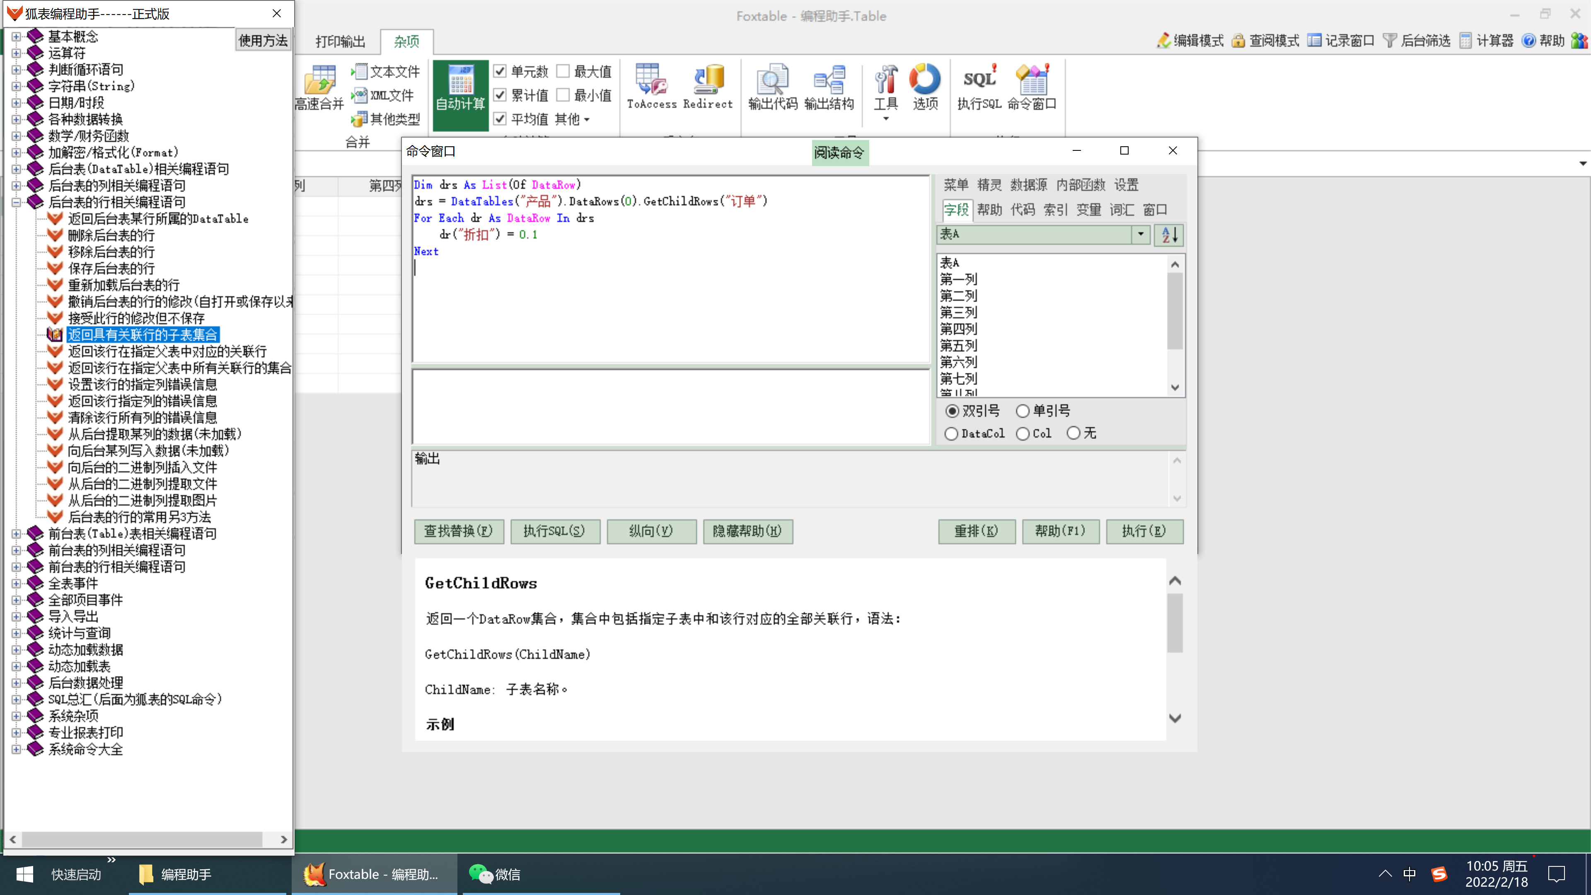Select the Col radio button
The width and height of the screenshot is (1591, 895).
tap(1023, 433)
